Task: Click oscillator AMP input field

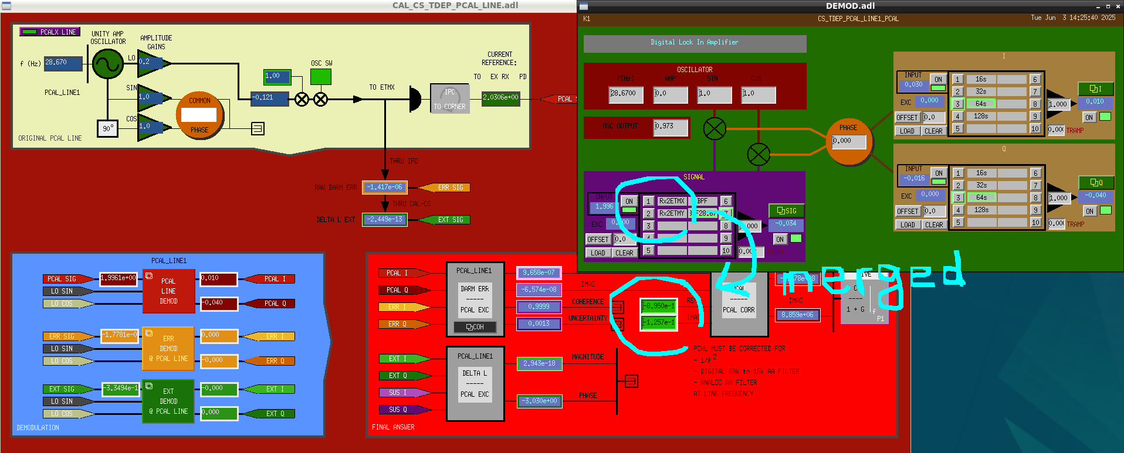Action: coord(671,95)
